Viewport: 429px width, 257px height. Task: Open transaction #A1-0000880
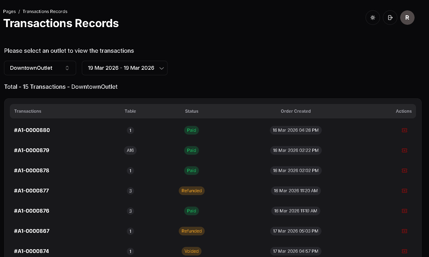(x=32, y=130)
